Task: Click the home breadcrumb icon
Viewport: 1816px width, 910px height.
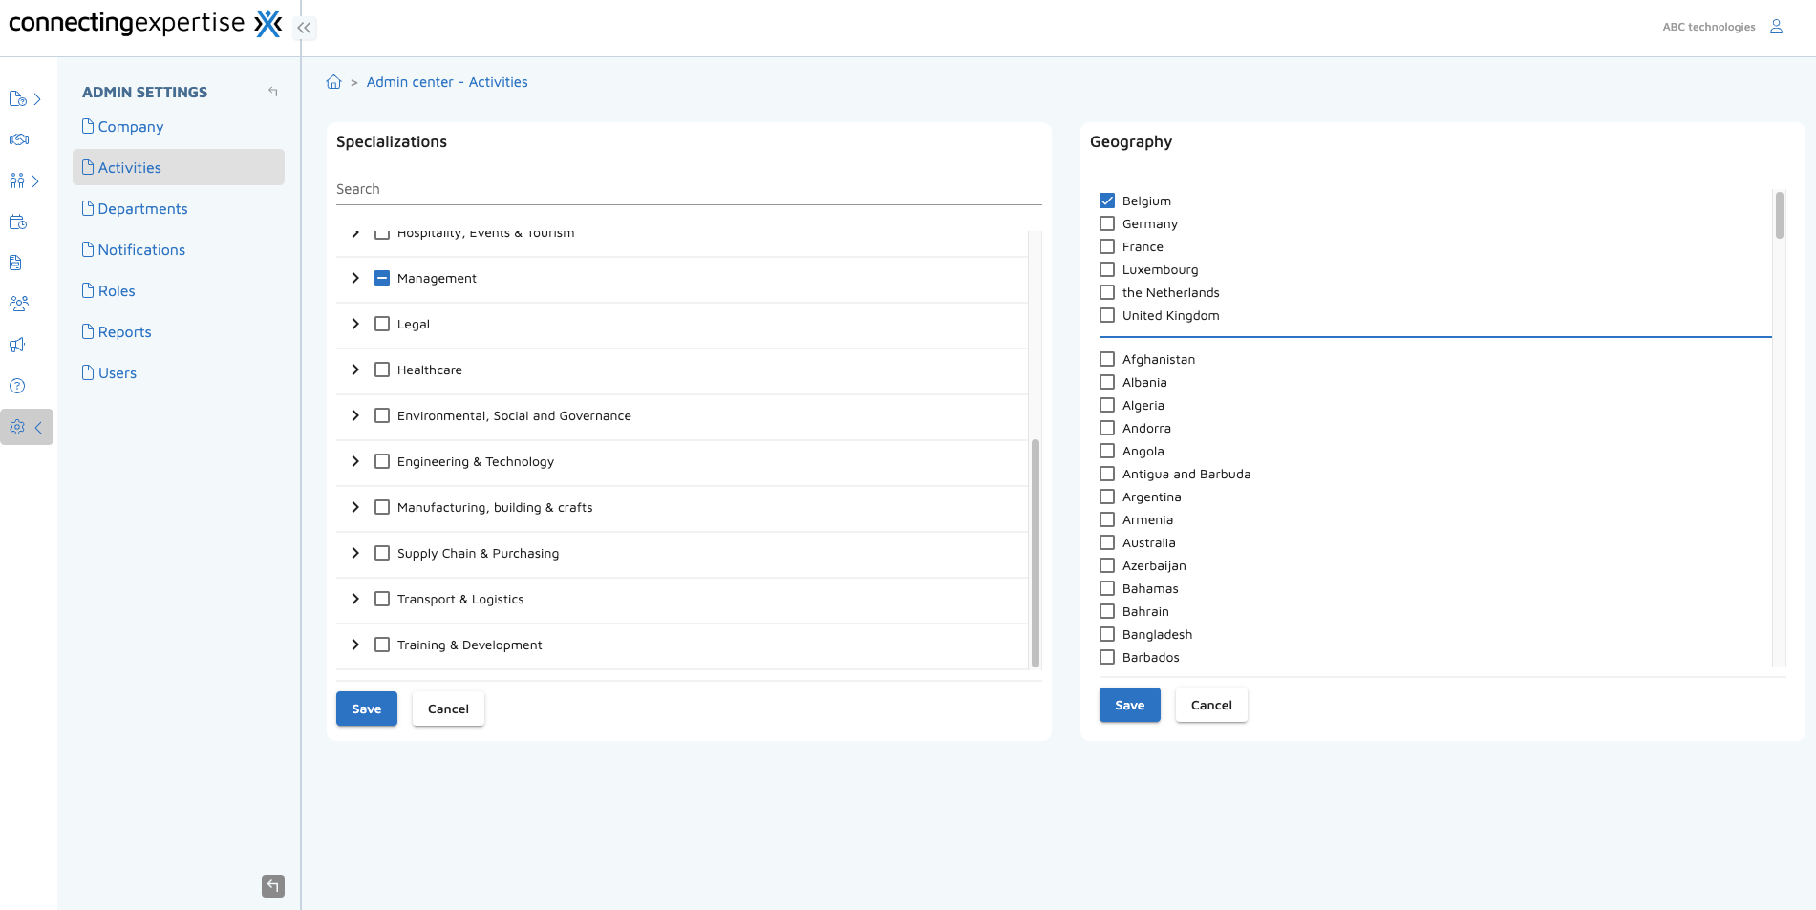Action: 333,81
